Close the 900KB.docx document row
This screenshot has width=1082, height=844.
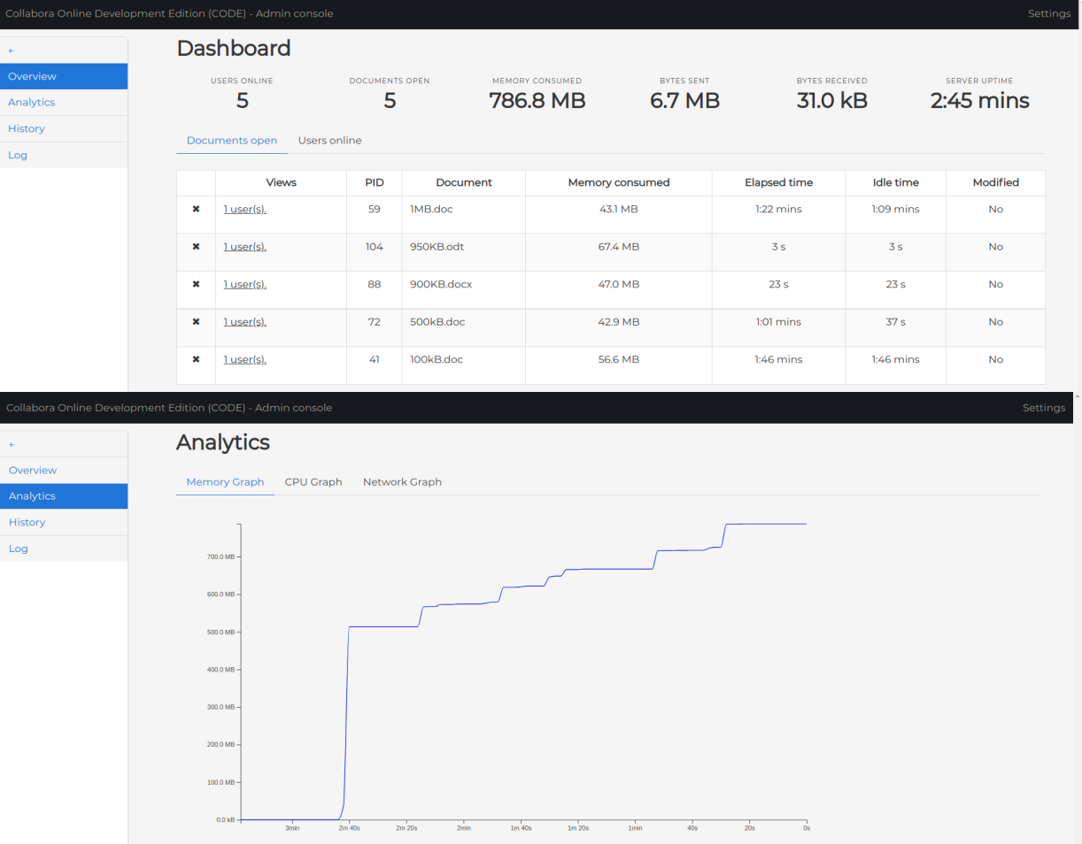click(x=196, y=284)
